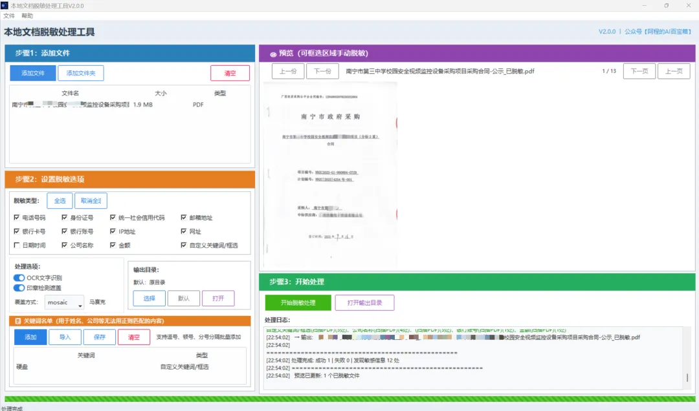Screen dimensions: 699x411
Task: Click 打开 output directory button
Action: pos(218,299)
